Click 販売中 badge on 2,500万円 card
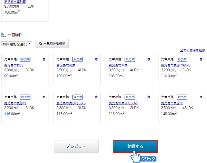The image size is (207, 163). [182, 97]
